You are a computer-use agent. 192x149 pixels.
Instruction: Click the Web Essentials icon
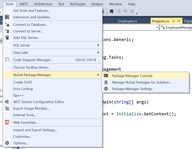(x=7, y=122)
